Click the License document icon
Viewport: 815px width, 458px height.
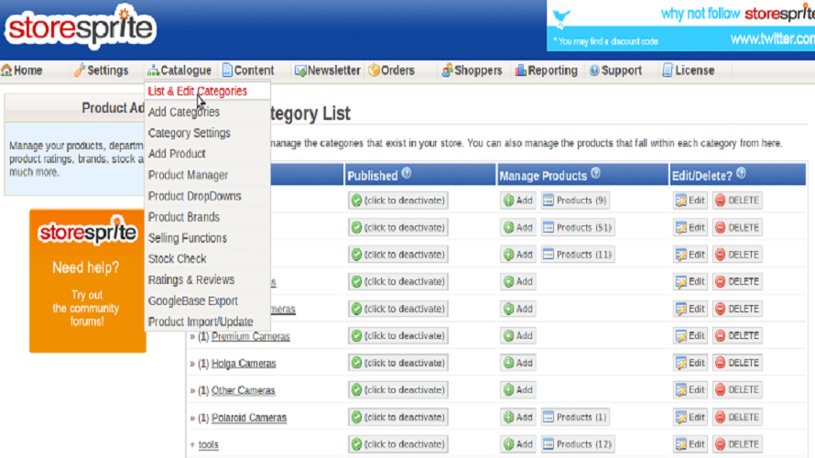coord(668,71)
